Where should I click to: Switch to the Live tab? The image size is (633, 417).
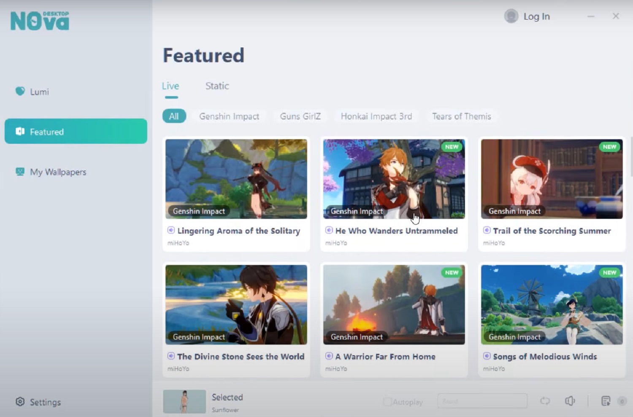(170, 86)
